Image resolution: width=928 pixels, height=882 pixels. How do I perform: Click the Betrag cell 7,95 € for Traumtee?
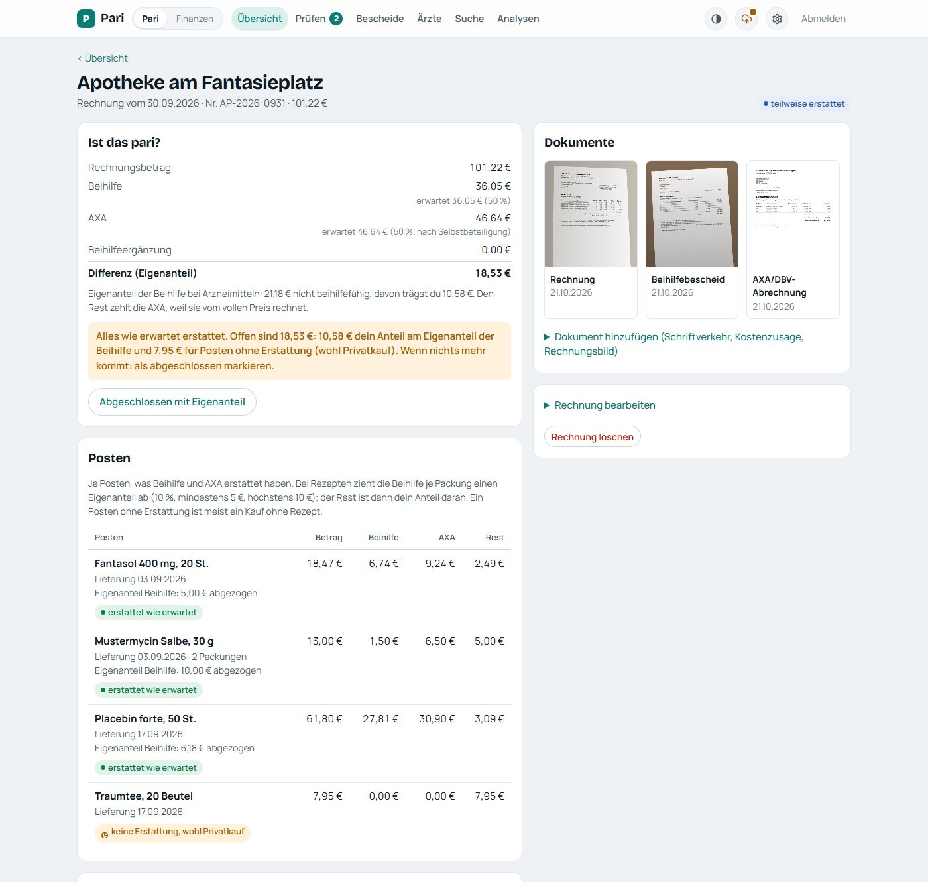click(x=327, y=796)
